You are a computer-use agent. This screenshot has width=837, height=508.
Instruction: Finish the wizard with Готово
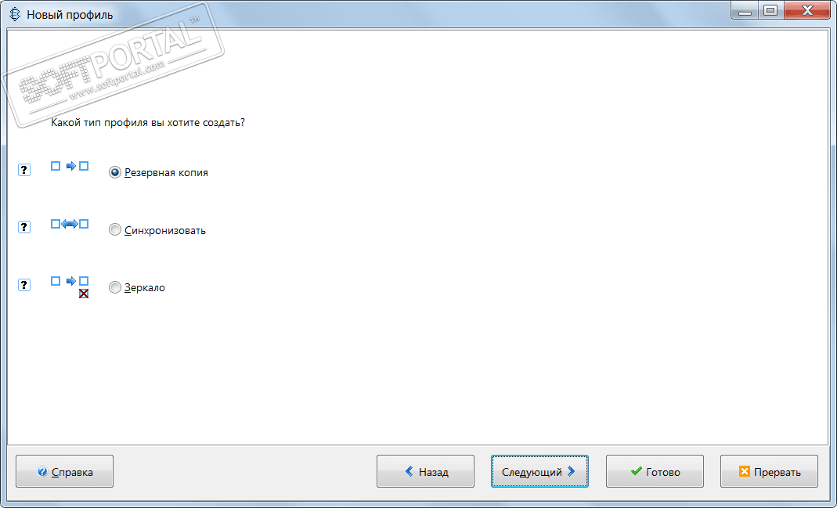(x=655, y=471)
